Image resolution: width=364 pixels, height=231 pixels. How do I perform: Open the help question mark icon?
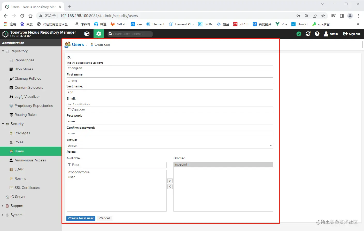tap(317, 34)
